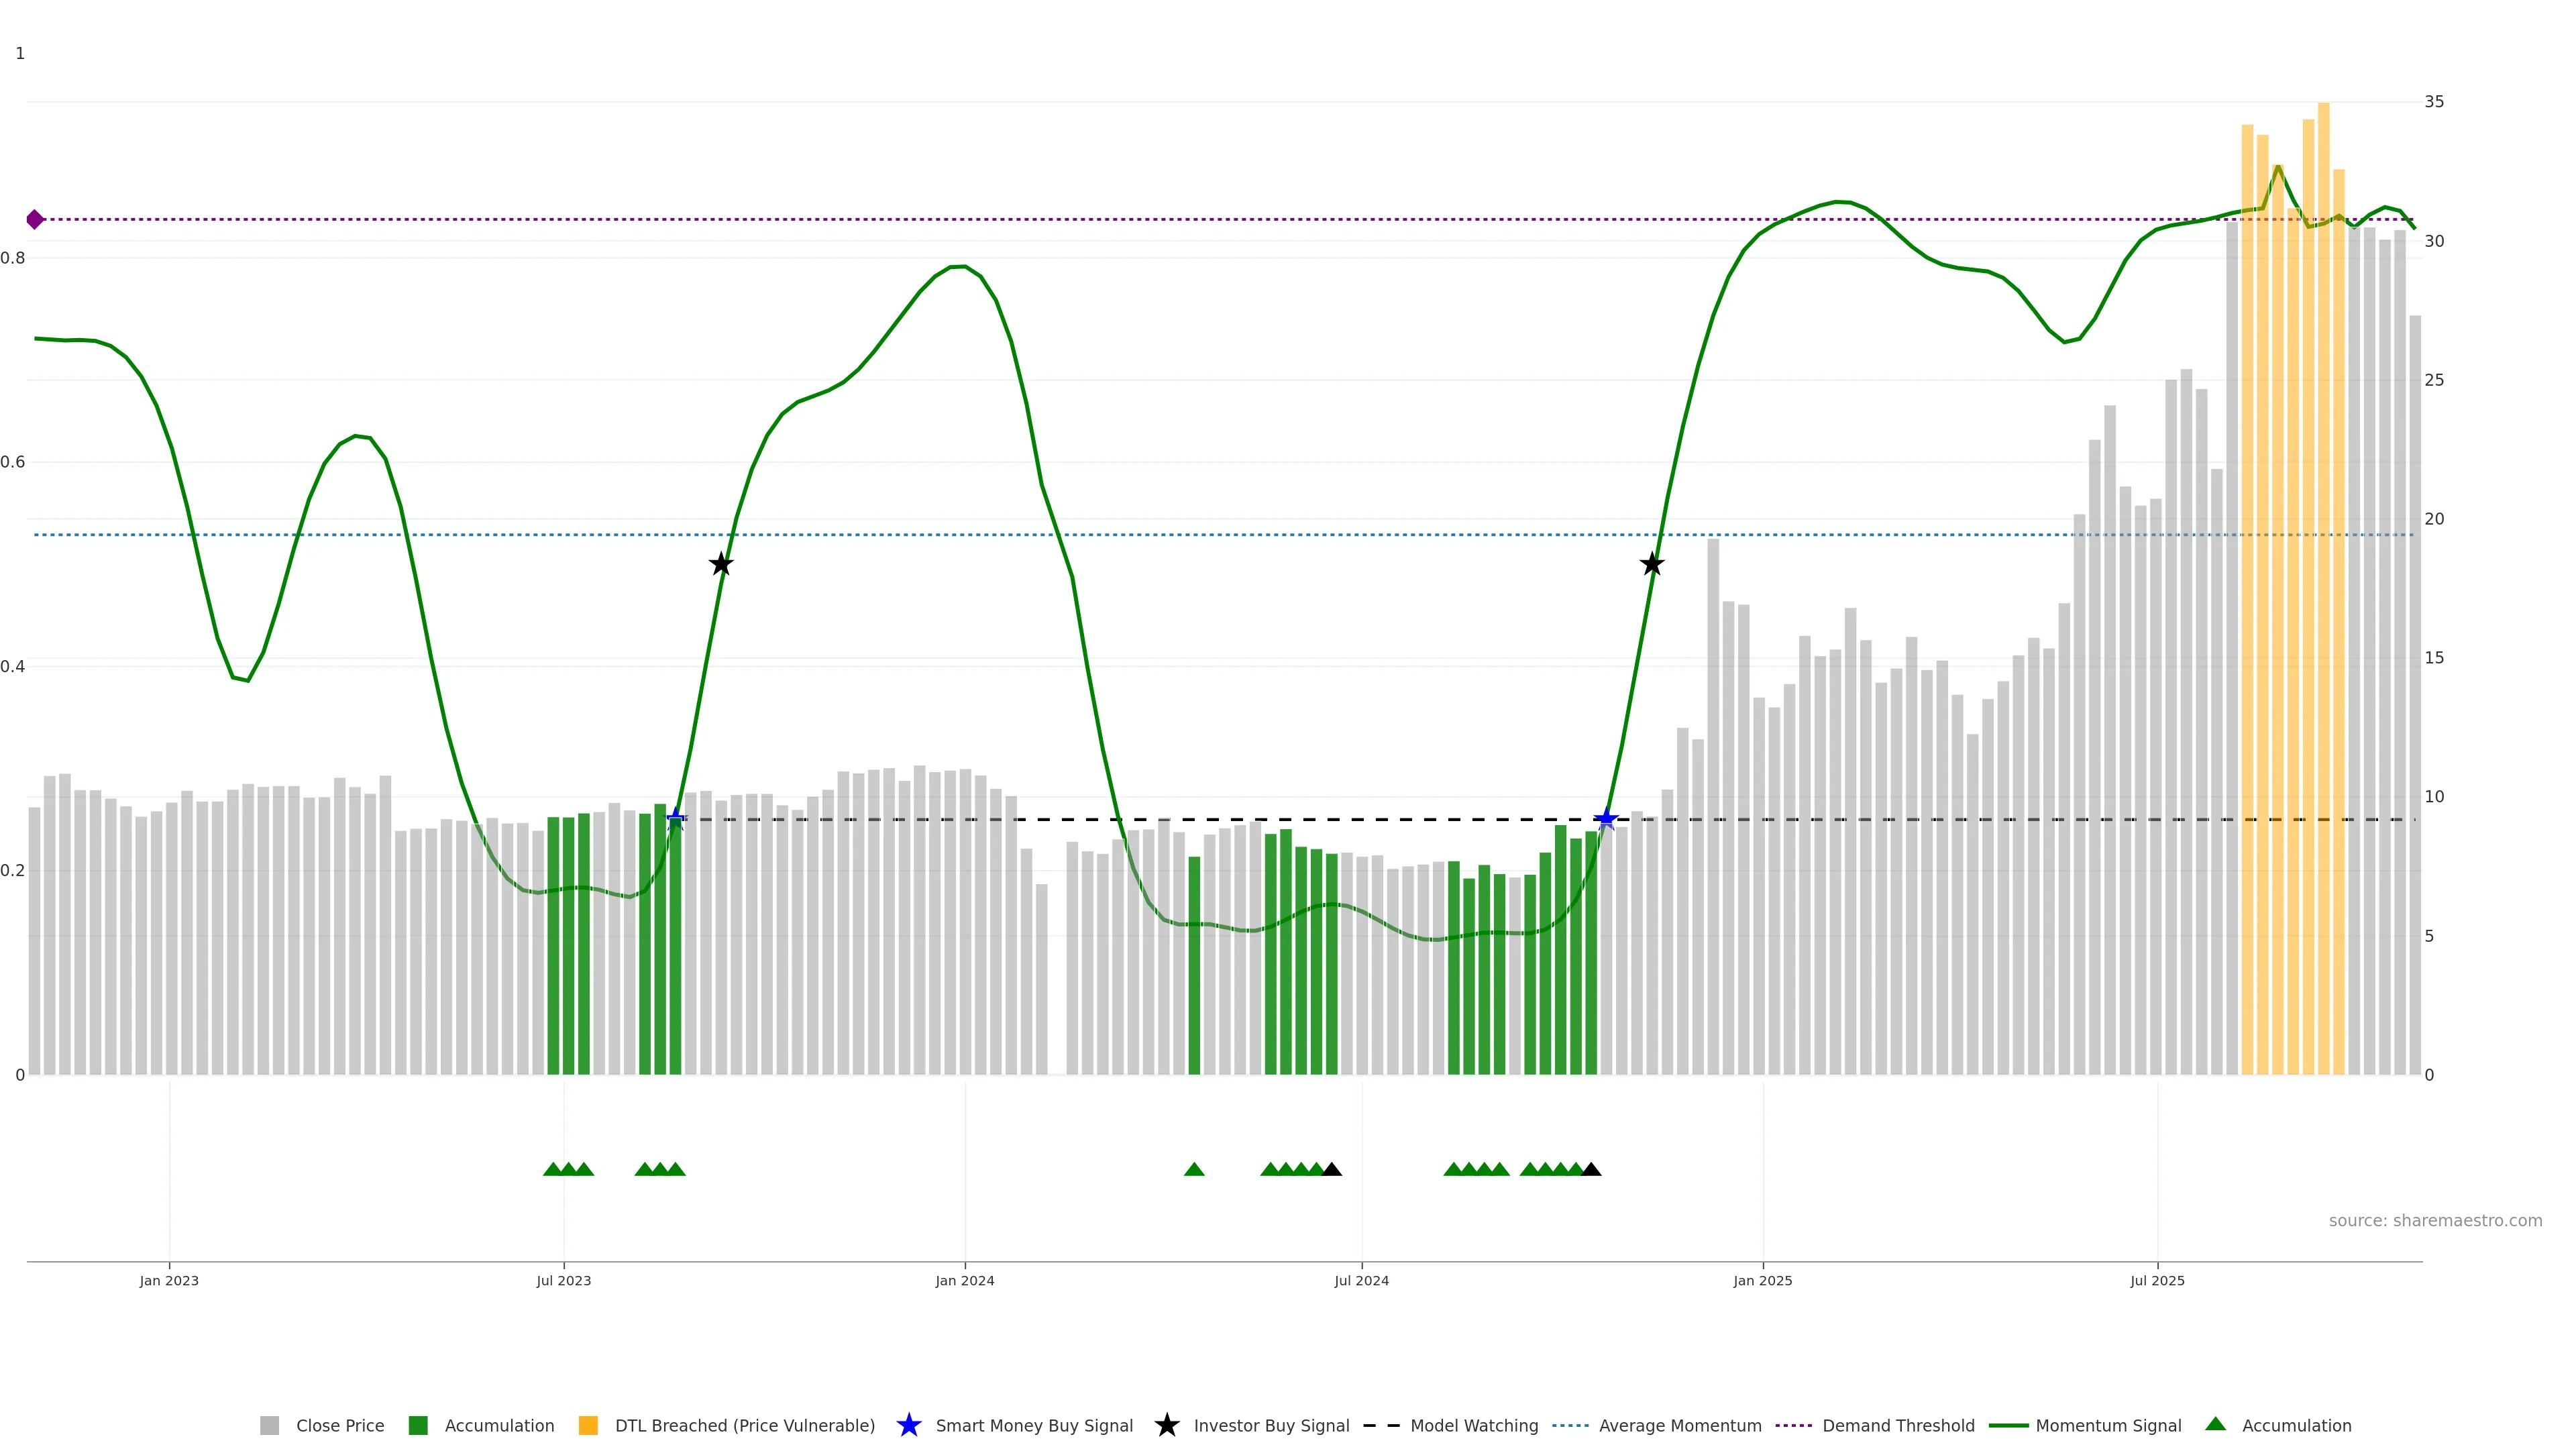This screenshot has width=2576, height=1449.
Task: Click the orange DTL Breached legend swatch
Action: (588, 1426)
